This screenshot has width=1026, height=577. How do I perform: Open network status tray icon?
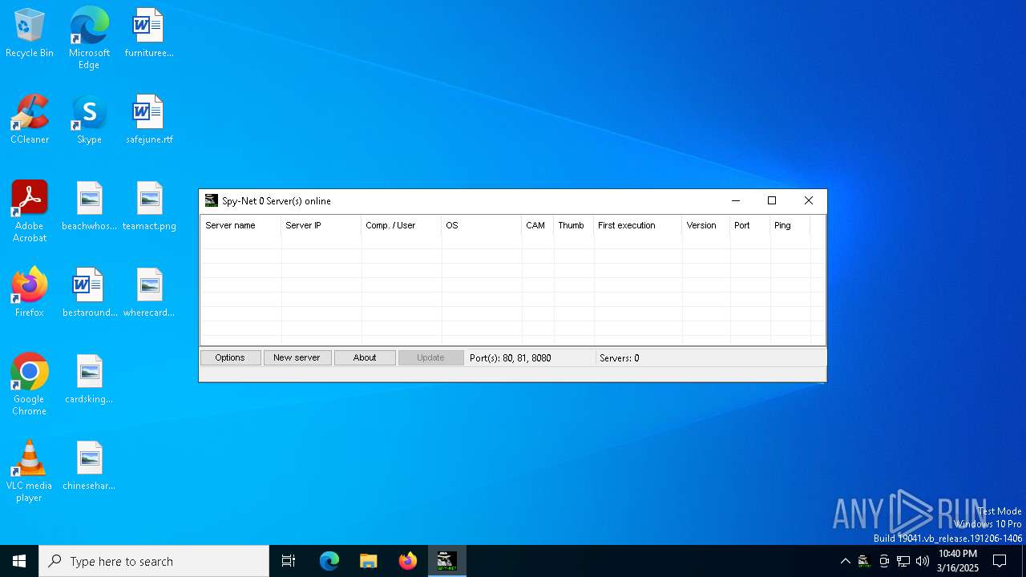tap(903, 561)
